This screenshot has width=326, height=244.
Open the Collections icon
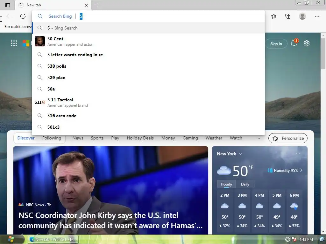pos(288,16)
